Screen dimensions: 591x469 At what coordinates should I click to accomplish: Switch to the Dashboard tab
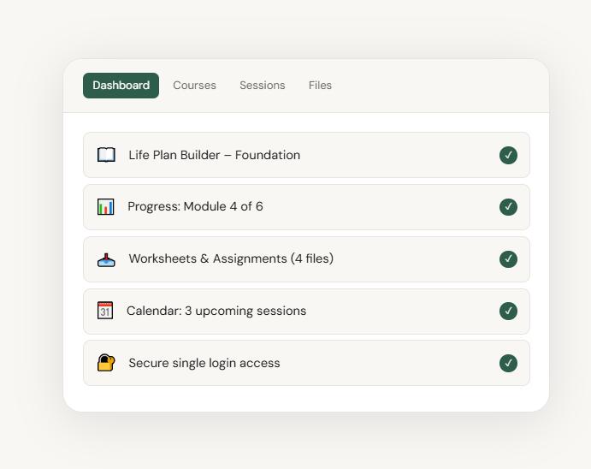tap(121, 86)
